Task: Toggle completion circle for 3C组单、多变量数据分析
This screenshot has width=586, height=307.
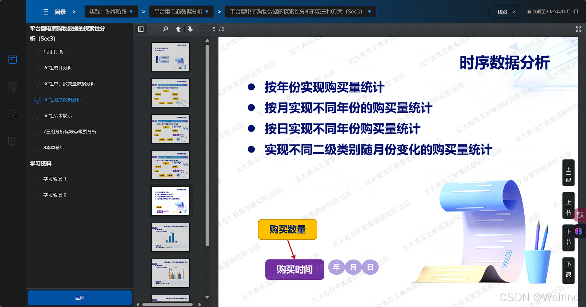Action: 37,84
